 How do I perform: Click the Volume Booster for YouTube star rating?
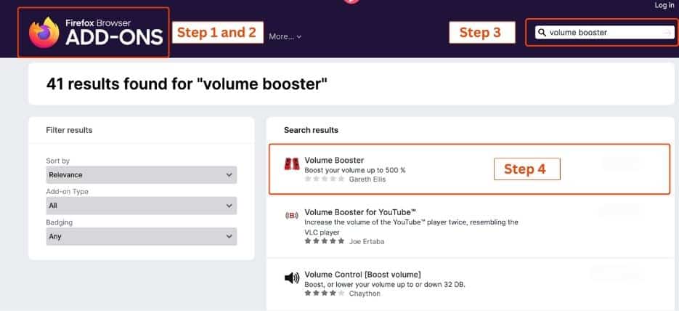click(x=321, y=239)
